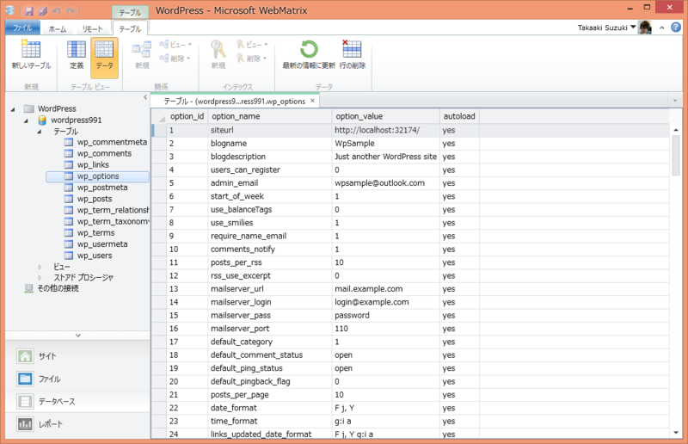Open the File tab (ファイル)

point(22,28)
